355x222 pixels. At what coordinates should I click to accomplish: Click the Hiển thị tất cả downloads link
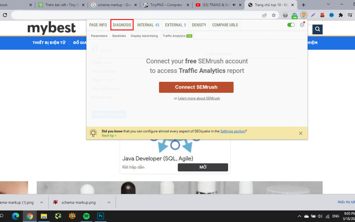click(x=346, y=202)
